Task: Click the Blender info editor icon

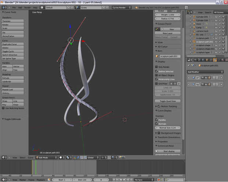Action: [3, 7]
